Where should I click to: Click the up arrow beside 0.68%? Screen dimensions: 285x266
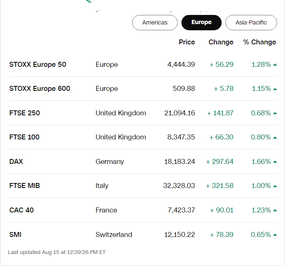point(275,113)
